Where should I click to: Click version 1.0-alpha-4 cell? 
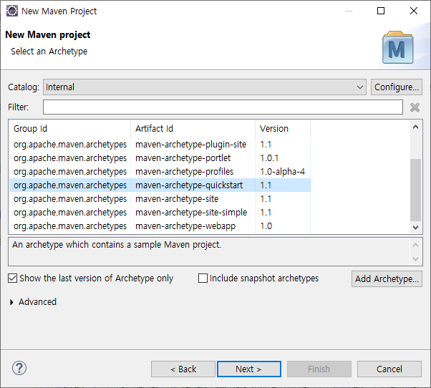282,172
